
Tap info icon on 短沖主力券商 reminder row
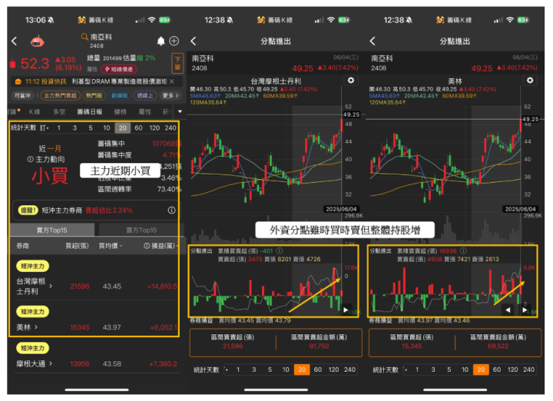click(172, 210)
